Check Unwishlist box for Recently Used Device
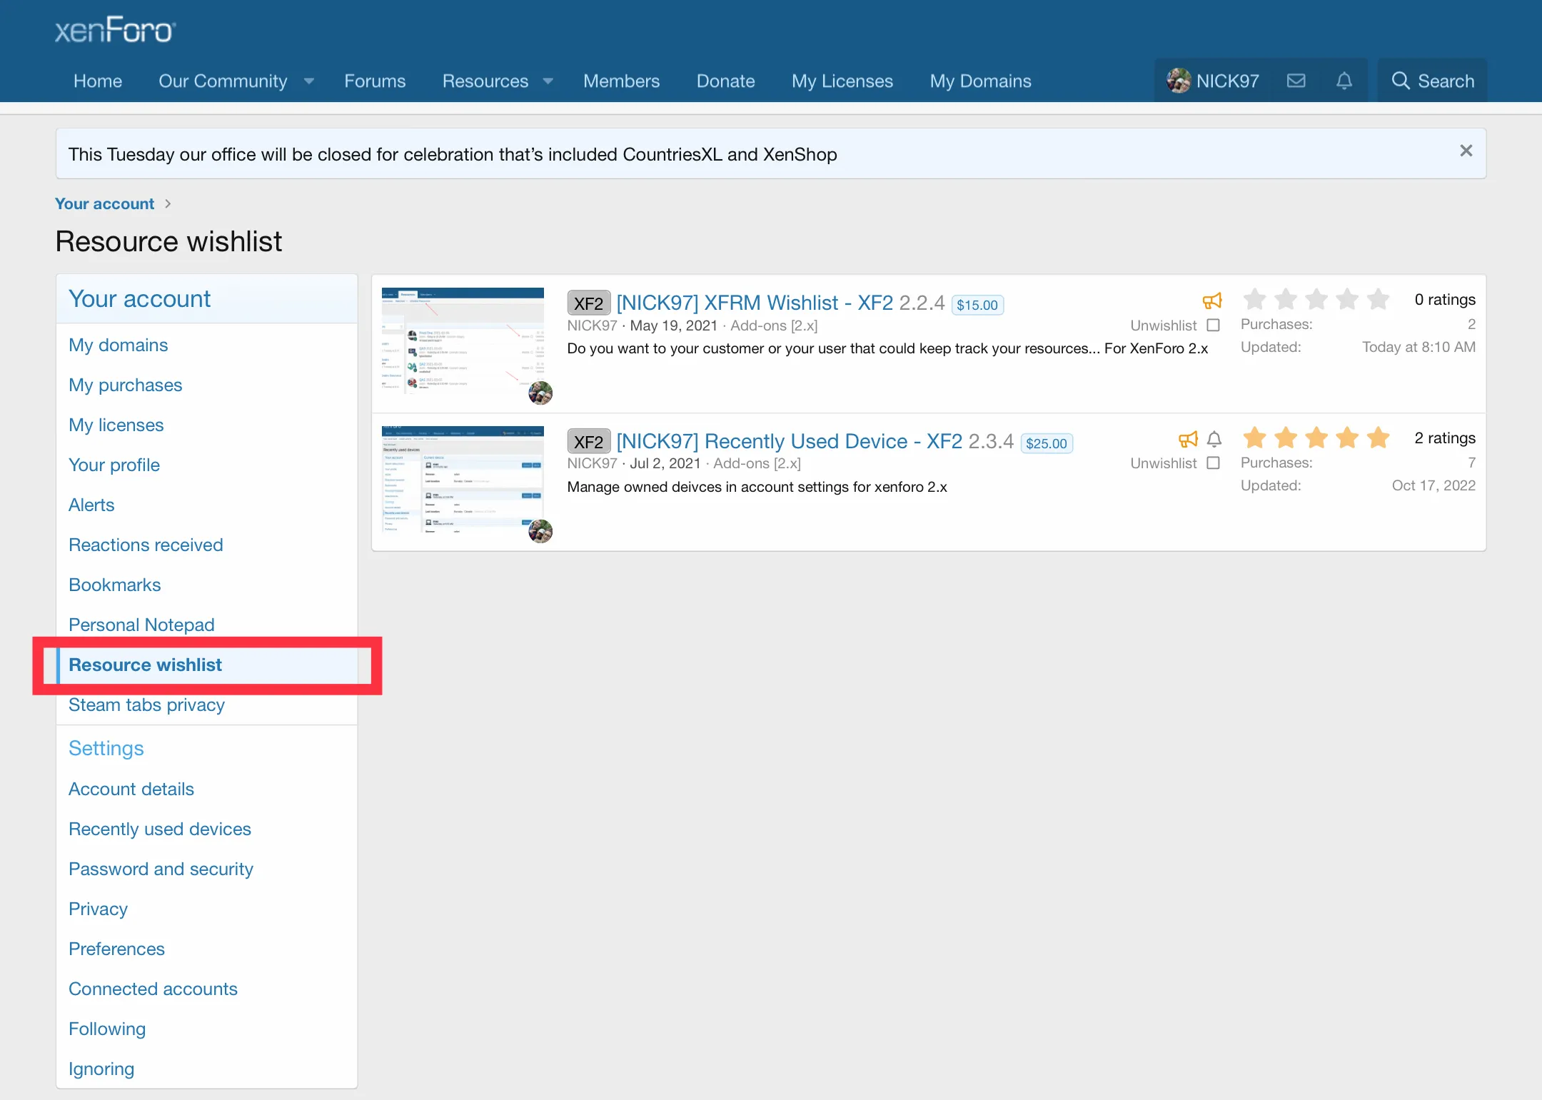This screenshot has width=1542, height=1100. point(1213,463)
